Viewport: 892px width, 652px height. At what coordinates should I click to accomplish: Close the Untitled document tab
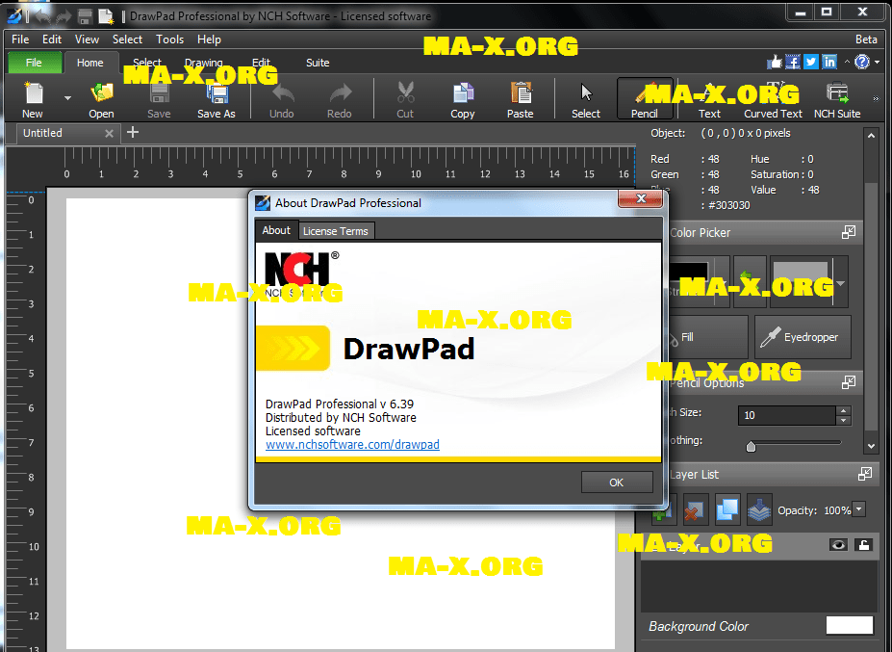coord(110,133)
